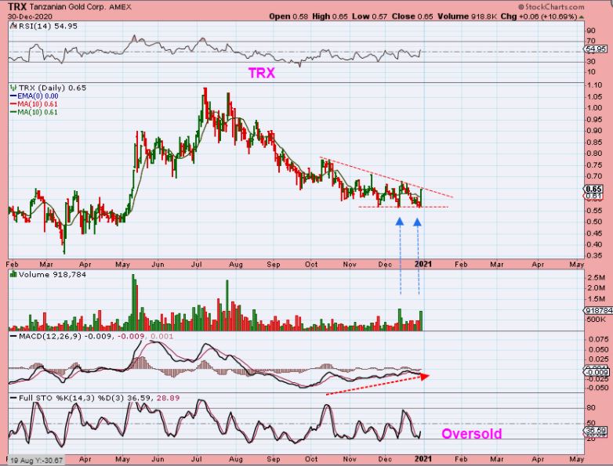
Task: Click the 19 Aug Y:-30.67 readout box
Action: pos(35,461)
